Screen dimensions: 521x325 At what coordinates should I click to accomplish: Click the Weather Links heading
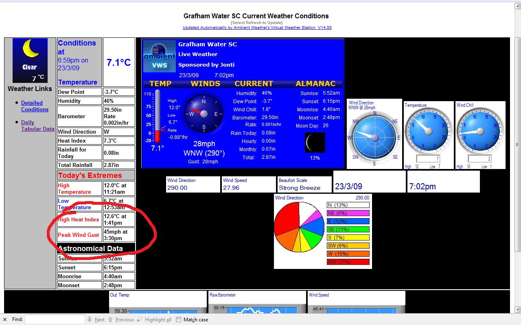point(30,89)
